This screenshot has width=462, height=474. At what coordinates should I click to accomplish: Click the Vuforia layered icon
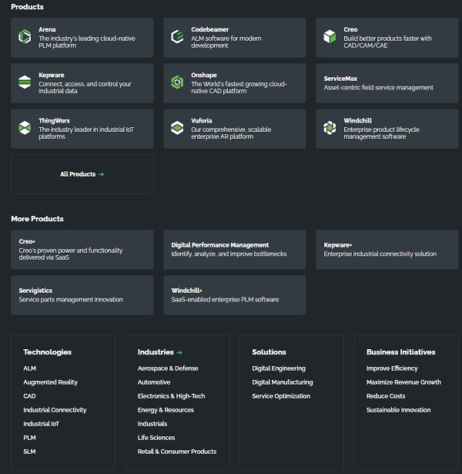tap(177, 128)
